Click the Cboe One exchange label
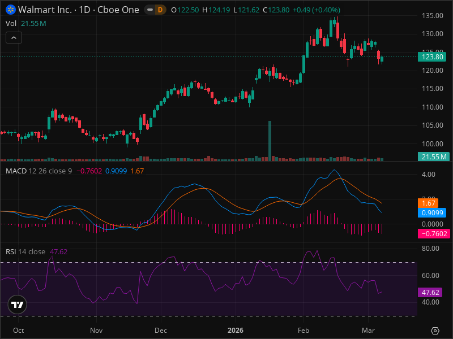Screen dimensions: 453x339 [x=118, y=10]
